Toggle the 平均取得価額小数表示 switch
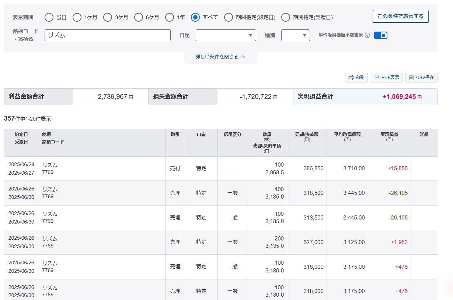 pyautogui.click(x=380, y=35)
